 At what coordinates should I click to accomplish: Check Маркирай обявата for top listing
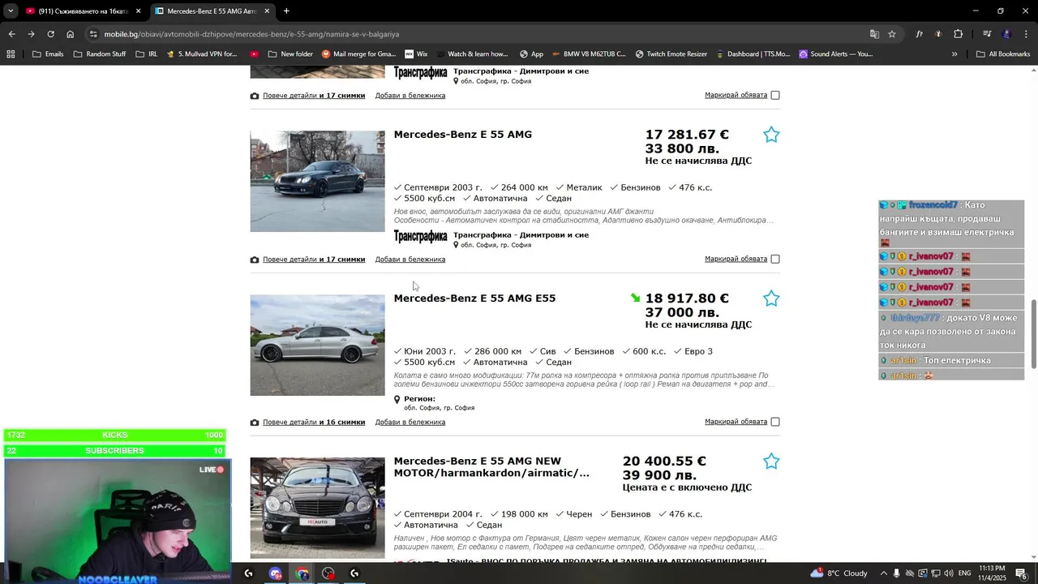pyautogui.click(x=775, y=95)
